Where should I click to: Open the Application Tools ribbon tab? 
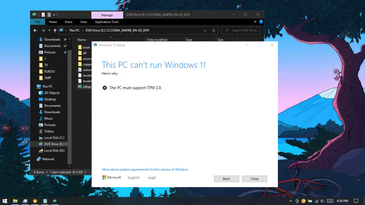(x=107, y=22)
